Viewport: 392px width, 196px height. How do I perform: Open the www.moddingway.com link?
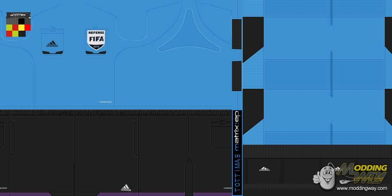pyautogui.click(x=362, y=188)
